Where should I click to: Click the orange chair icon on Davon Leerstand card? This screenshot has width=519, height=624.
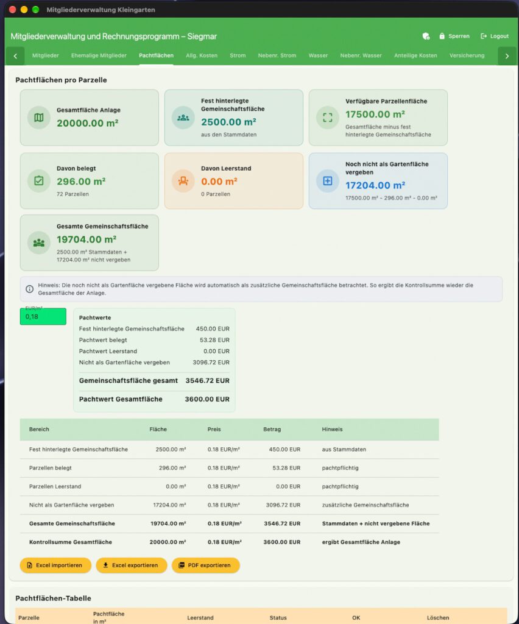tap(183, 180)
